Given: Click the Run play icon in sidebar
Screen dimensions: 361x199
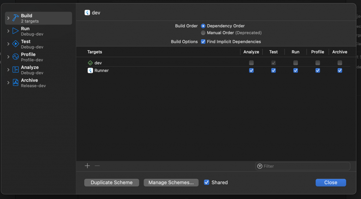Looking at the screenshot, I should (x=16, y=31).
